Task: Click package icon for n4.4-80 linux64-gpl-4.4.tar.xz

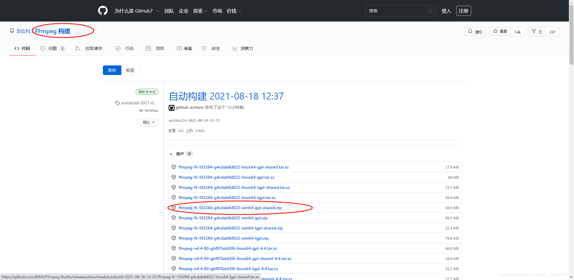Action: pyautogui.click(x=174, y=248)
